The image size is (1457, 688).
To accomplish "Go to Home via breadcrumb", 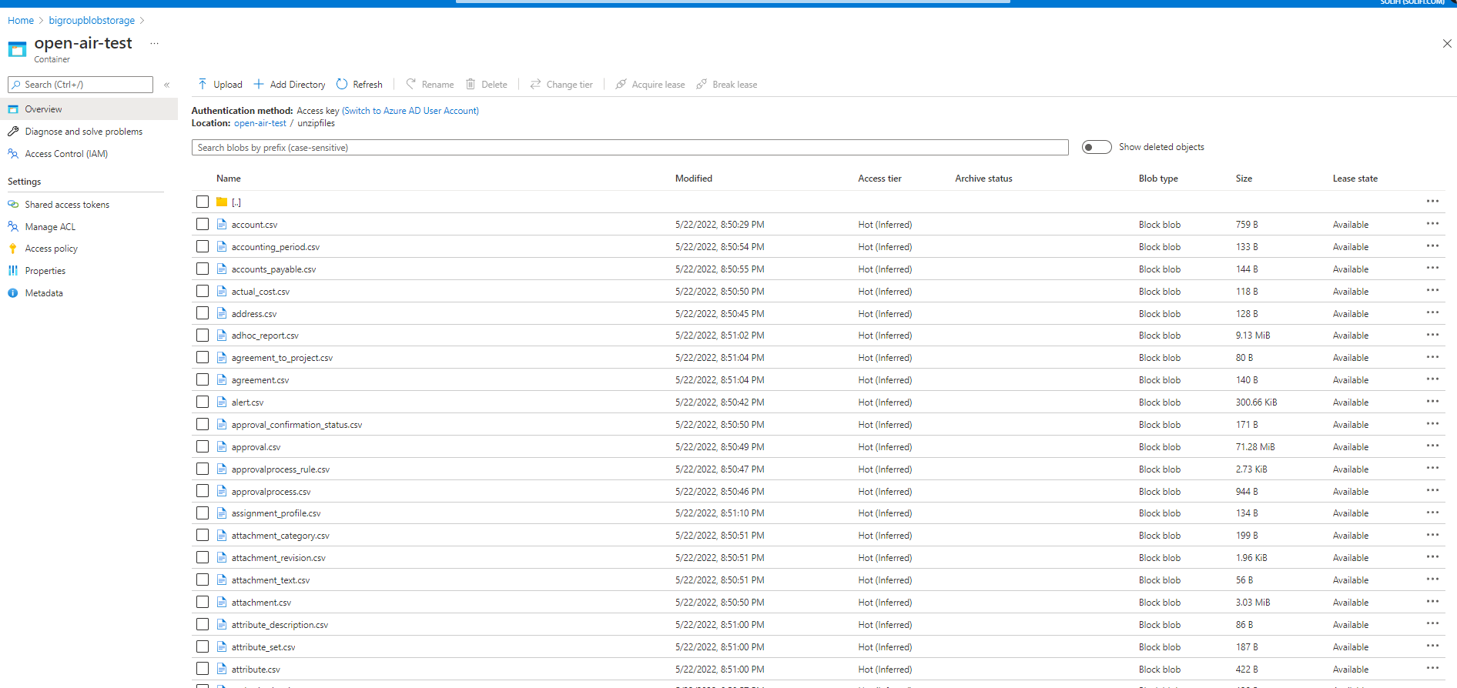I will 21,21.
